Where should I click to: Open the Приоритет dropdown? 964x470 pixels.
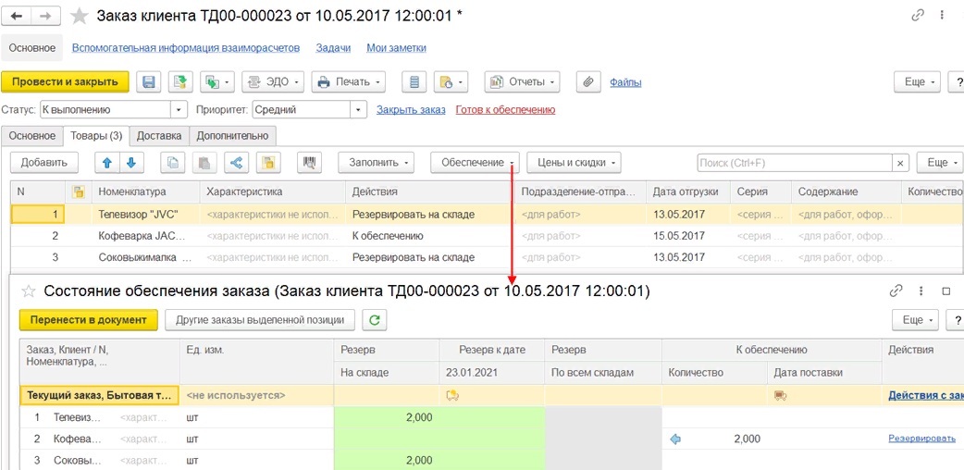(359, 110)
